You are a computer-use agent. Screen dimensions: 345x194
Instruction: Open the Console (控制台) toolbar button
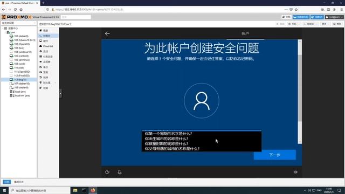pyautogui.click(x=310, y=24)
